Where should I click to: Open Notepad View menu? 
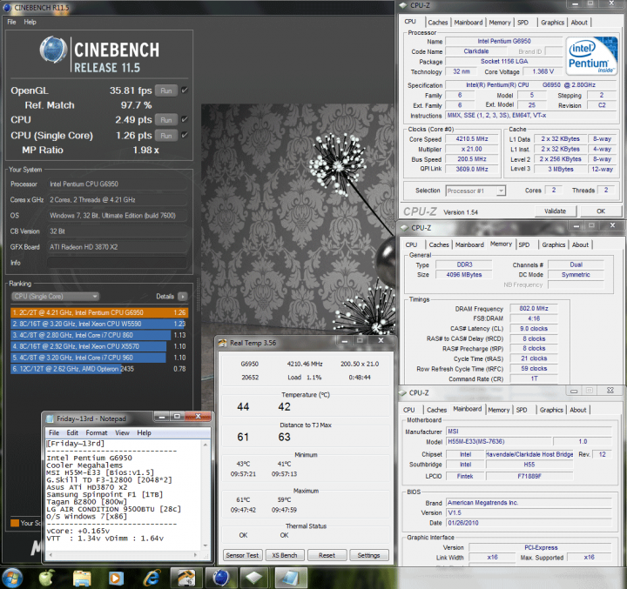pyautogui.click(x=122, y=432)
